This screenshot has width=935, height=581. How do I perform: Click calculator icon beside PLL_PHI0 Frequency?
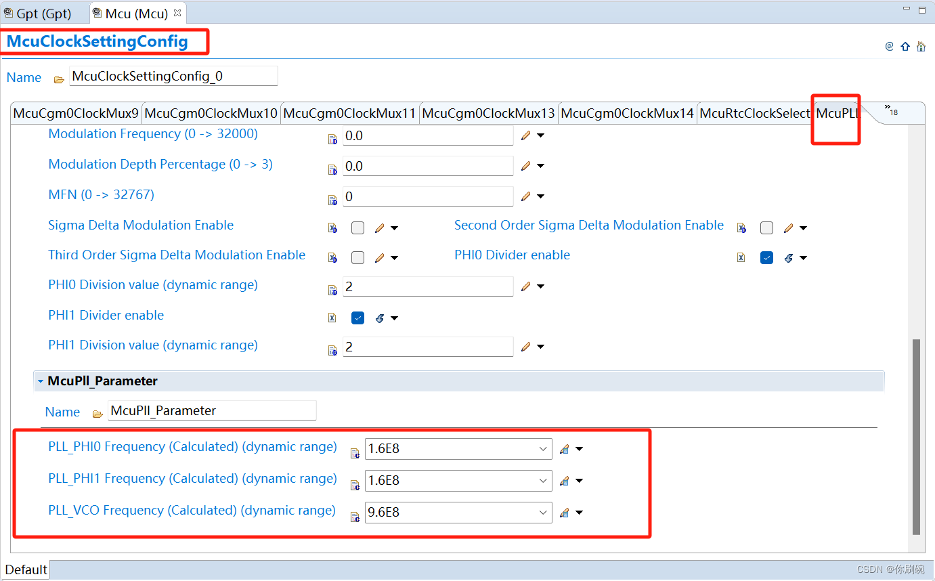coord(565,448)
